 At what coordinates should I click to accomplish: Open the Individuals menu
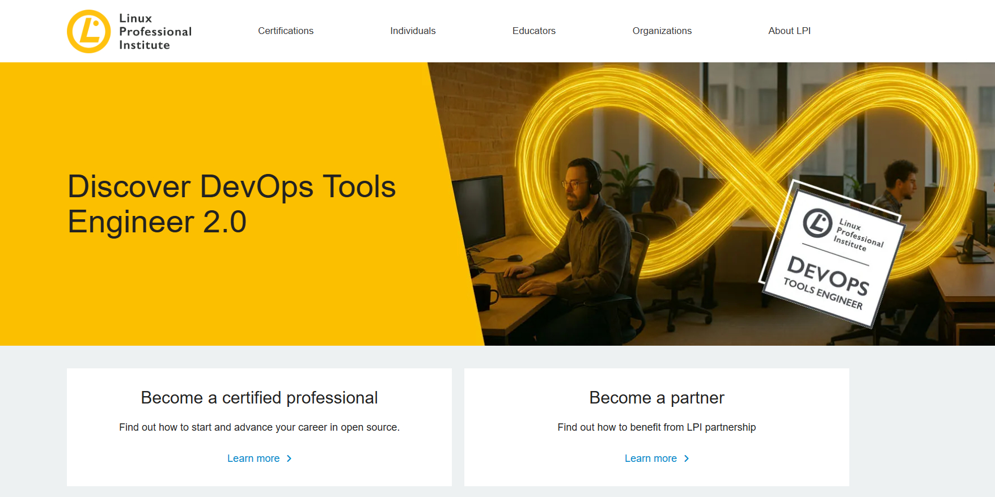tap(413, 31)
